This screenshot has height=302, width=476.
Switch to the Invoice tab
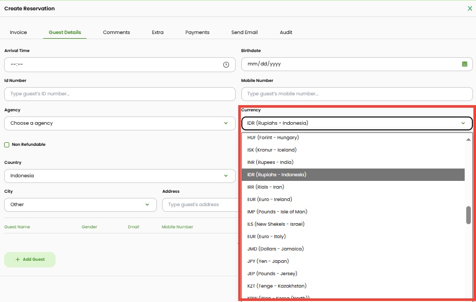click(x=18, y=32)
